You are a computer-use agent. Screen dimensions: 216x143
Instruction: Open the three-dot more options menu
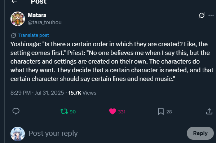click(211, 15)
